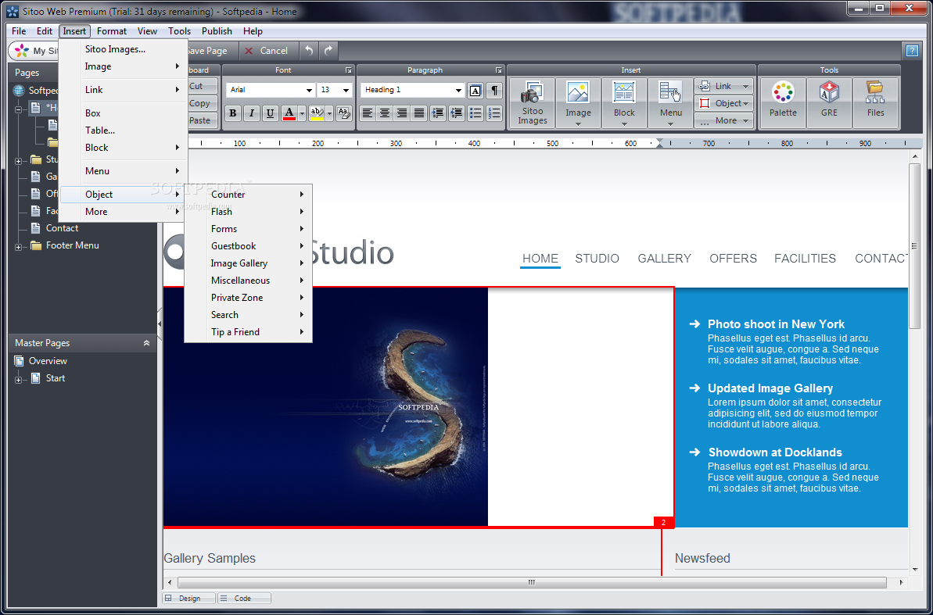
Task: Collapse the Master Pages panel
Action: tap(146, 343)
